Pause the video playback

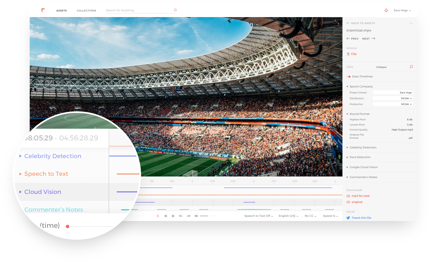pos(158,216)
